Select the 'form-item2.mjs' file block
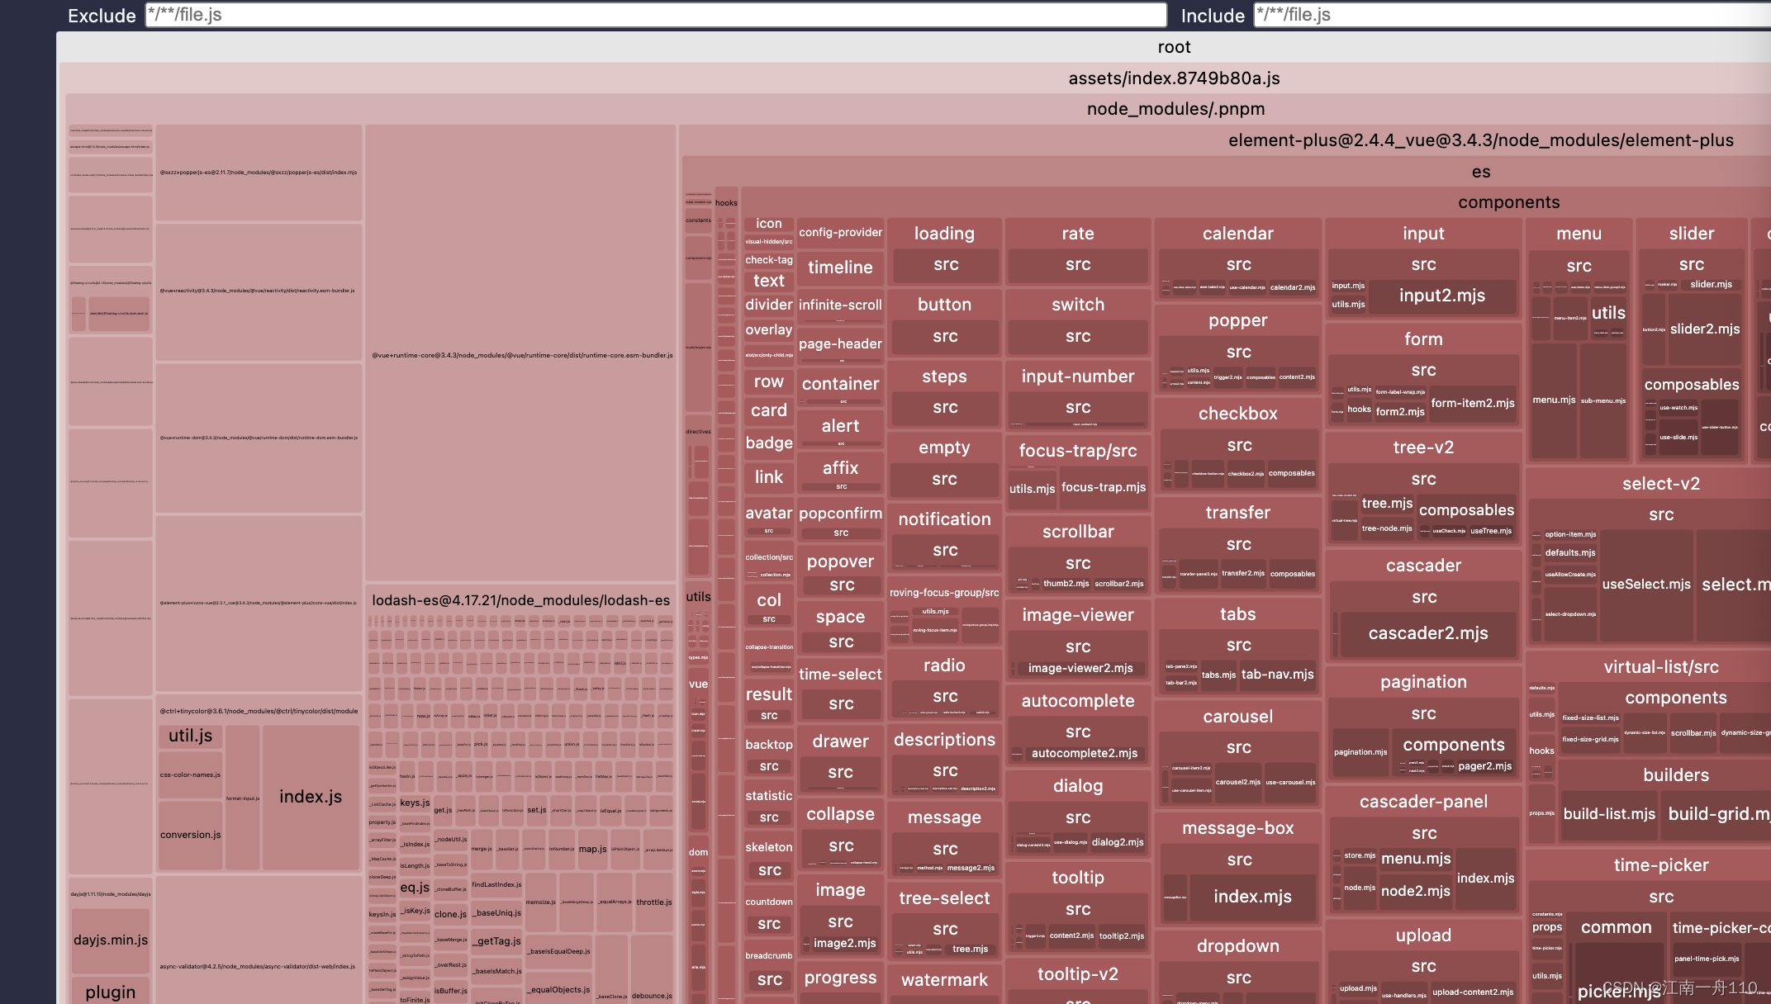Viewport: 1771px width, 1004px height. [x=1473, y=403]
